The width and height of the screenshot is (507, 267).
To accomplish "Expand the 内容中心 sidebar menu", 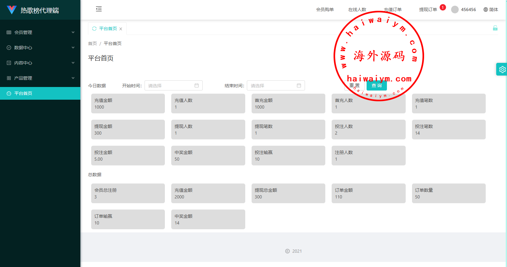I will (x=40, y=63).
